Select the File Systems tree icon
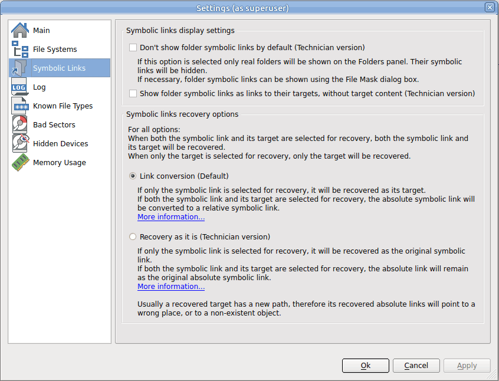This screenshot has width=499, height=381. tap(19, 49)
